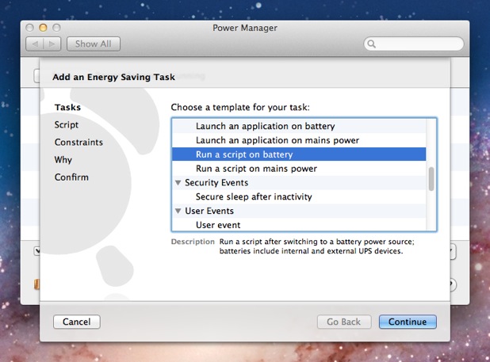The width and height of the screenshot is (490, 362).
Task: Click the back navigation arrow
Action: coord(35,44)
